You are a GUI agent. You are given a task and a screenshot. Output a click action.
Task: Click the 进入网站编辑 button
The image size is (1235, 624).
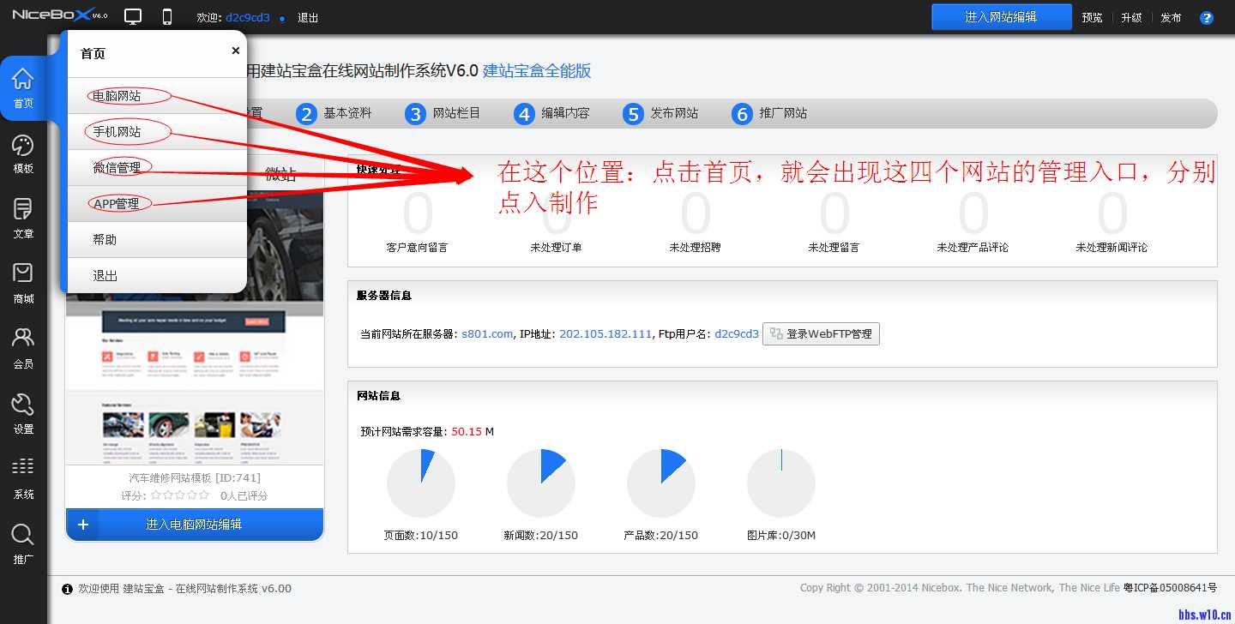click(x=1001, y=17)
